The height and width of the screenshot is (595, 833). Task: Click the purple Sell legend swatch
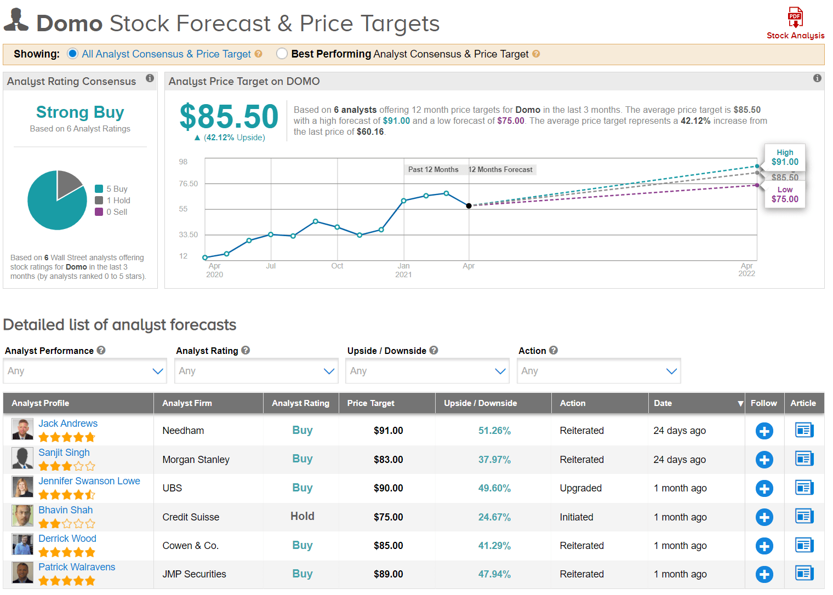coord(99,211)
